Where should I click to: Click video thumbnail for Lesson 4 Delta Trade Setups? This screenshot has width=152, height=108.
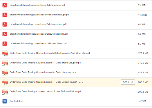(x=5, y=63)
